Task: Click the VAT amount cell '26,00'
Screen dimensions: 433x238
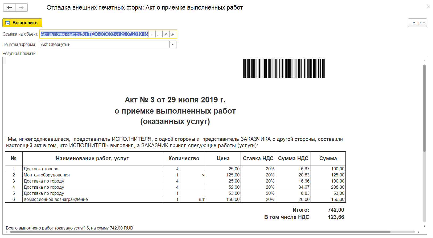Action: [293, 199]
